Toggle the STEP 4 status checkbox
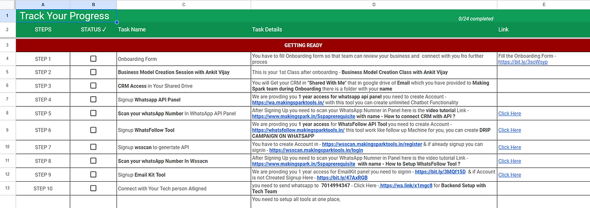Screen dimensions: 590x208 [x=93, y=99]
